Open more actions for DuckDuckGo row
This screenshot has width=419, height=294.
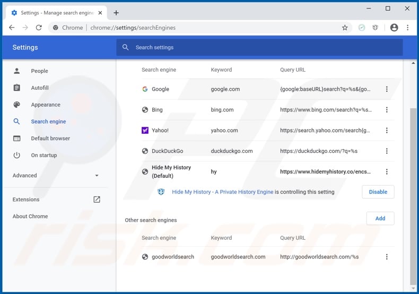[387, 151]
